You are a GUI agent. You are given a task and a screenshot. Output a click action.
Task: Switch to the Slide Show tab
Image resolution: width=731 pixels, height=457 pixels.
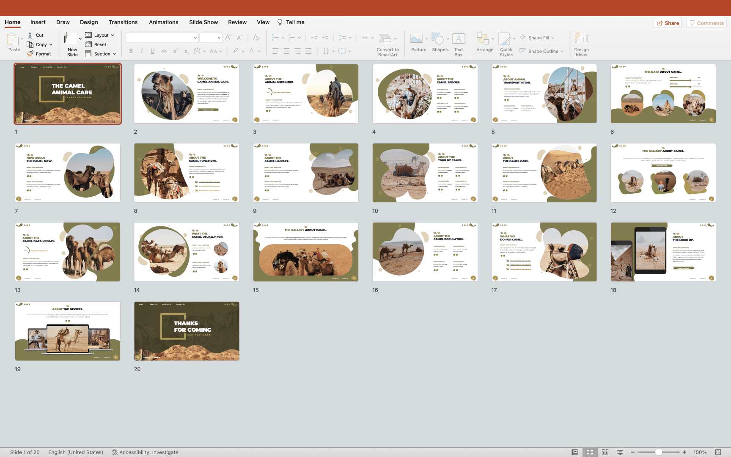[203, 22]
